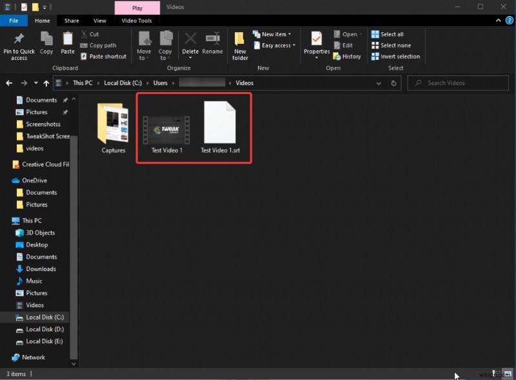Open the Easy access dropdown
This screenshot has height=380, width=516.
(274, 45)
